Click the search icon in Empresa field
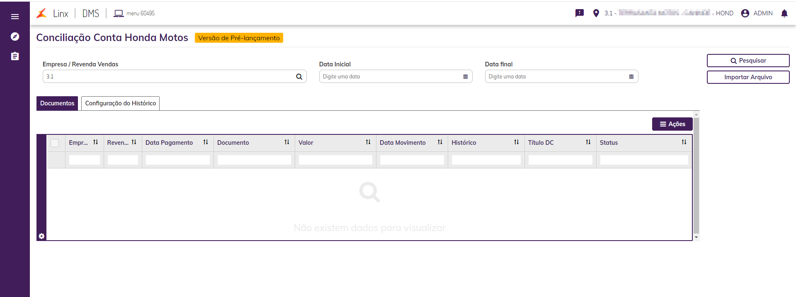The height and width of the screenshot is (297, 796). pos(299,77)
